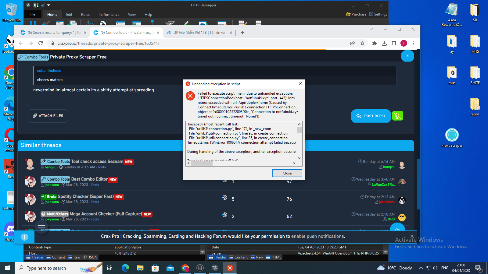Viewport: 488px width, 274px height.
Task: Close the Combo Tools - Private Proxy browser tab
Action: [x=158, y=33]
